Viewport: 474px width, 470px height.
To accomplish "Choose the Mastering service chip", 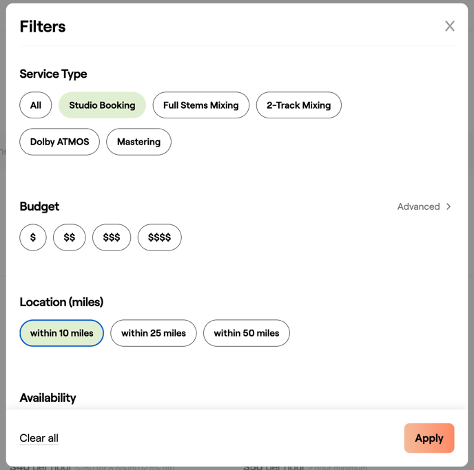I will (138, 142).
